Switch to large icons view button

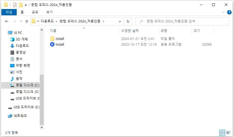click(x=228, y=132)
